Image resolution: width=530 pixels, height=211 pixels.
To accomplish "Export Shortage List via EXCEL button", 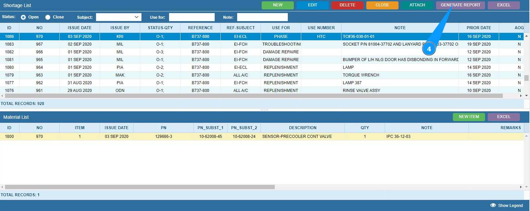I will pyautogui.click(x=504, y=5).
